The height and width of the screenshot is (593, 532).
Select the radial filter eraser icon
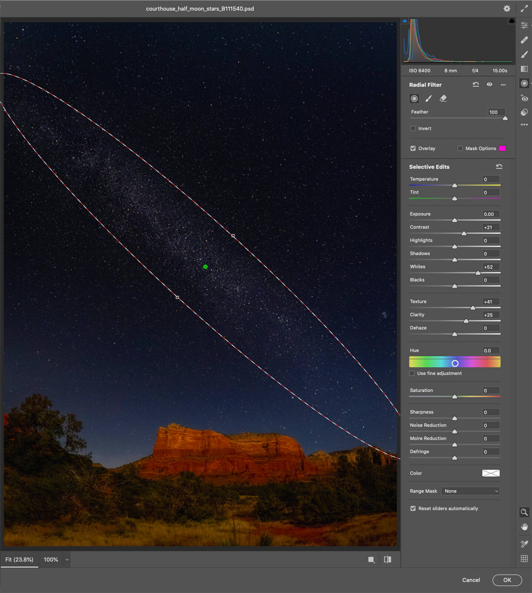coord(443,99)
